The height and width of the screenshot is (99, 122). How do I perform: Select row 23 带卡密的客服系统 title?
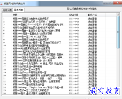(x=28, y=84)
